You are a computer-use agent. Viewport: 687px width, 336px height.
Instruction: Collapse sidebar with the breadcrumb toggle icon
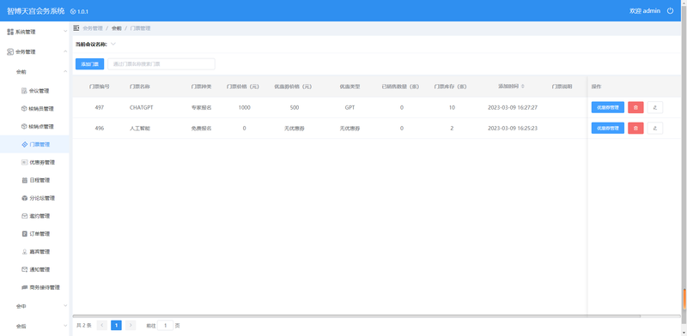tap(76, 28)
